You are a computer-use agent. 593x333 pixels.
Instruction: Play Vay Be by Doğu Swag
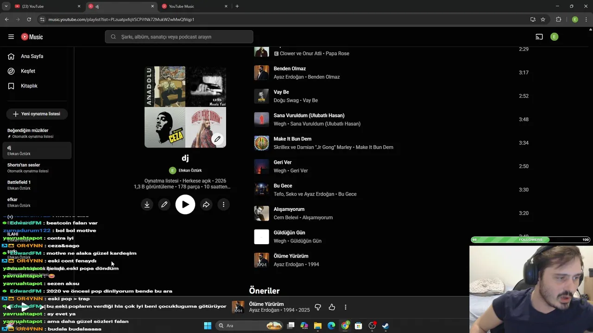tap(261, 96)
